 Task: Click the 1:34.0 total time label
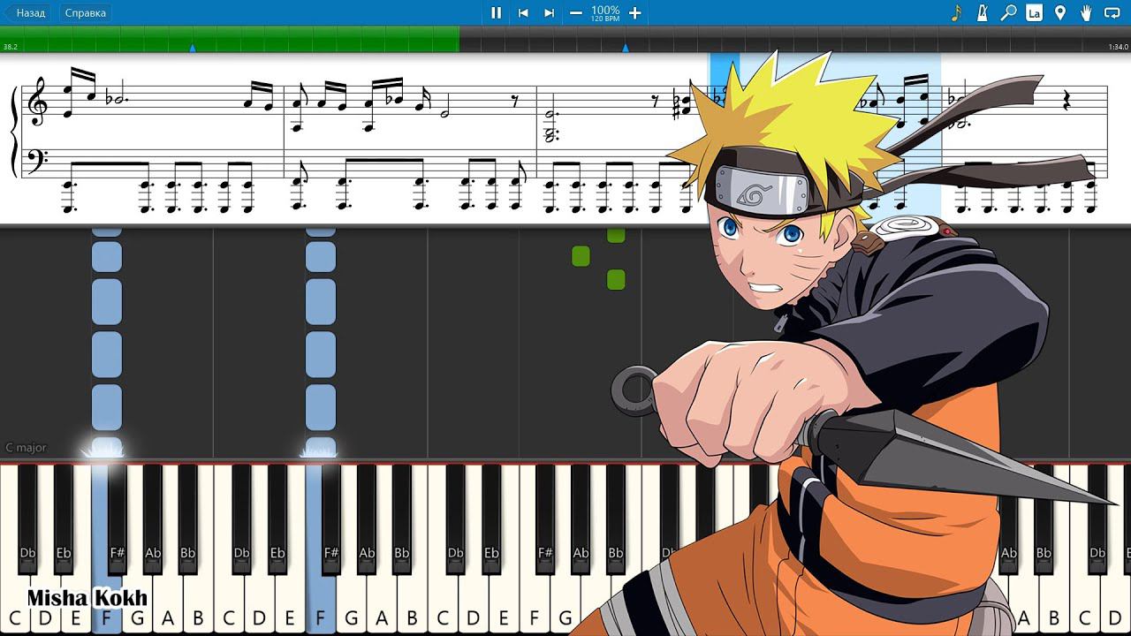tap(1118, 47)
